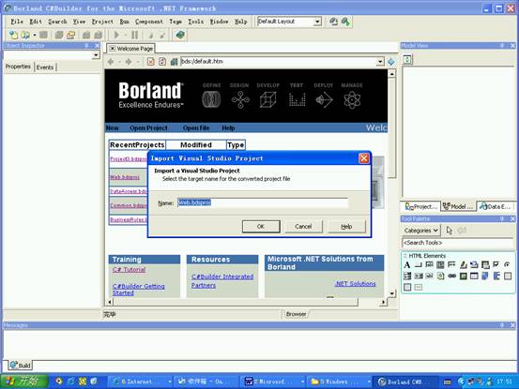Click OK in the Import dialog
This screenshot has width=519, height=389.
(261, 227)
